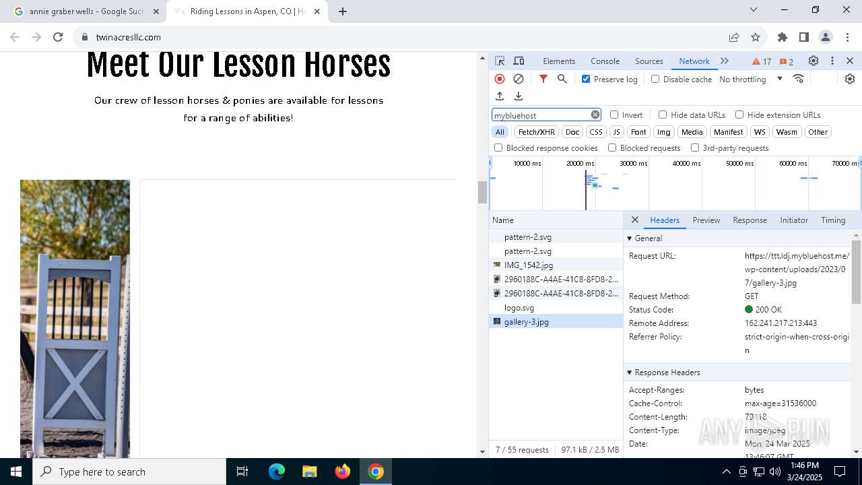
Task: Check 3rd-party requests checkbox
Action: click(x=695, y=148)
